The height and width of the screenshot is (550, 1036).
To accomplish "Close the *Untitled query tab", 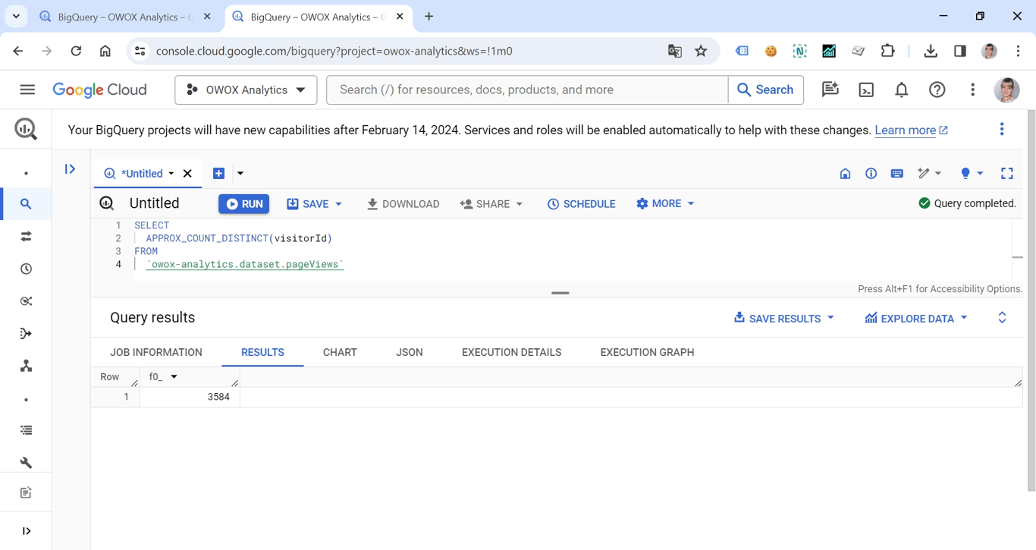I will point(187,174).
